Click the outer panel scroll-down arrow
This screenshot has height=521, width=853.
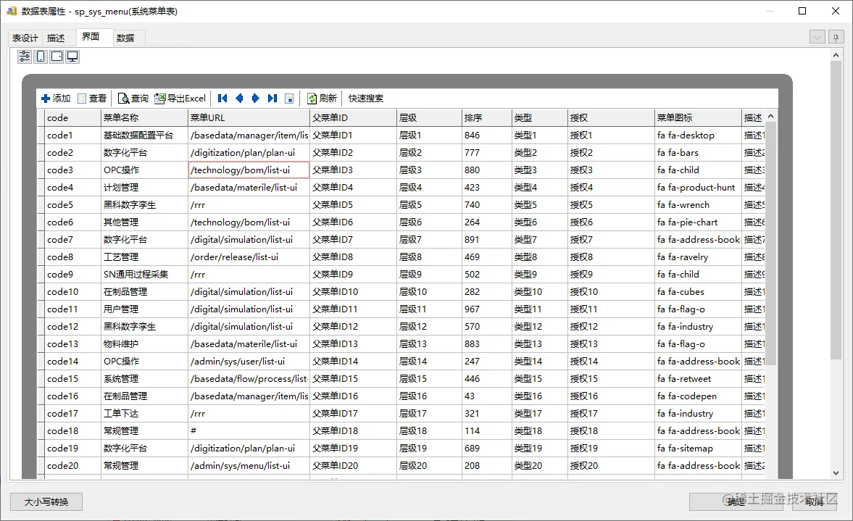click(x=836, y=473)
